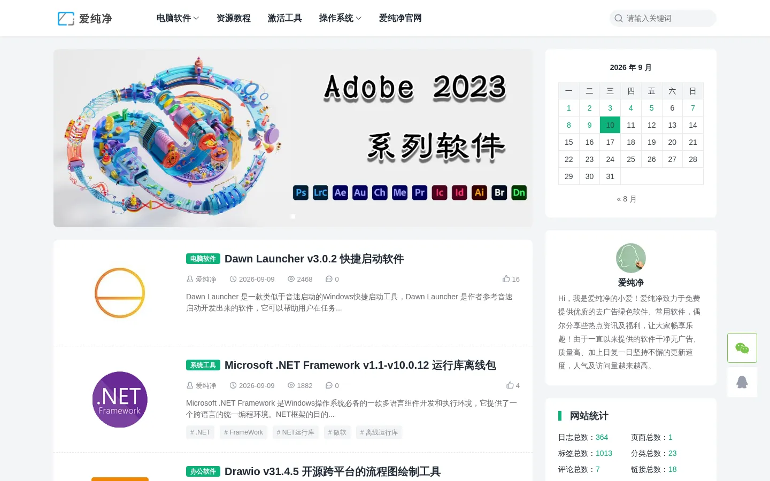The height and width of the screenshot is (481, 770).
Task: Click the 电脑软件 category badge
Action: click(203, 259)
